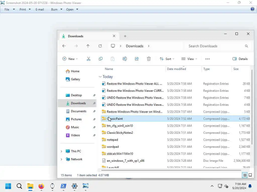The width and height of the screenshot is (257, 192).
Task: Go up one folder level with up arrow
Action: [x=88, y=46]
